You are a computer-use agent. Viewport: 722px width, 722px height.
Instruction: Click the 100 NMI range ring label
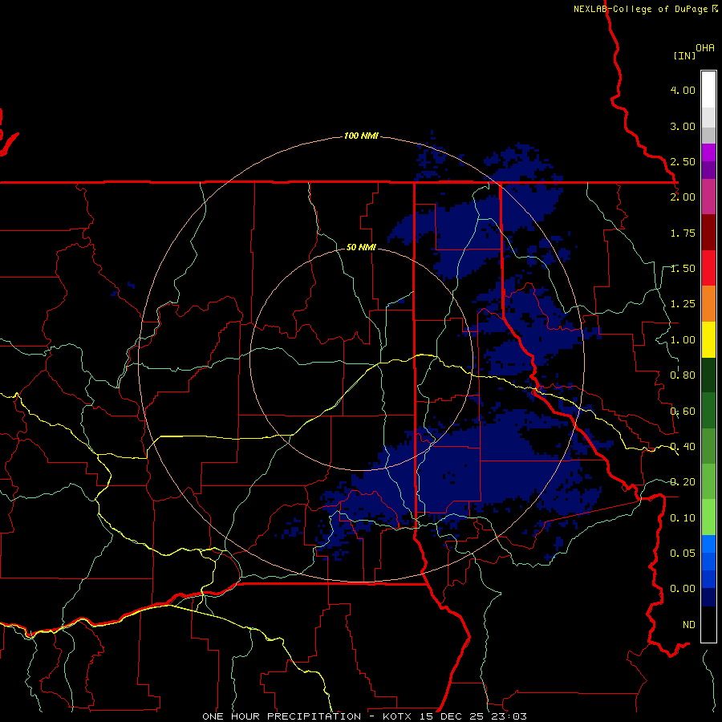click(x=361, y=136)
